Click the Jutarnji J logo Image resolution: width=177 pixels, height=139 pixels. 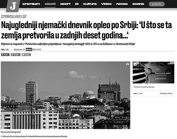pos(13,6)
